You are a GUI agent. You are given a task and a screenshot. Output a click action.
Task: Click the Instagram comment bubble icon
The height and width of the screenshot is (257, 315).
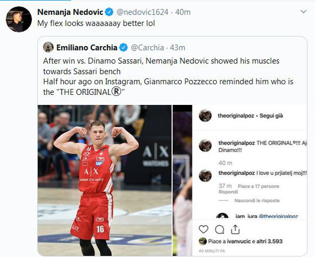pos(220,229)
